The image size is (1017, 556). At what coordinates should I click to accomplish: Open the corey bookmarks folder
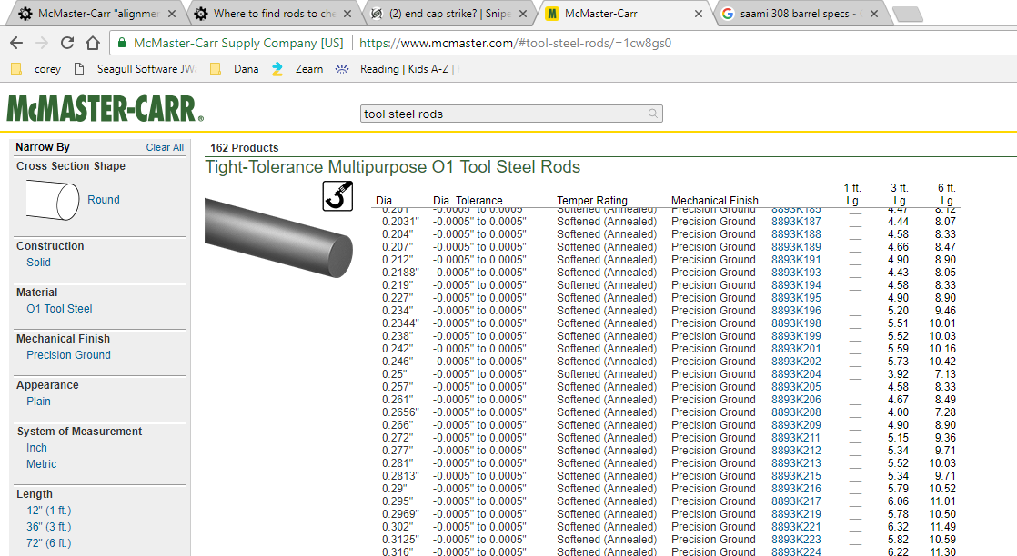coord(37,69)
